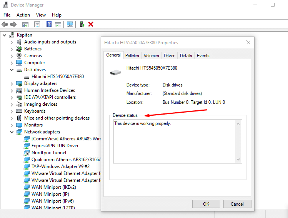This screenshot has width=288, height=218.
Task: Click Show/Hide Action Pane toolbar icon
Action: [x=58, y=24]
